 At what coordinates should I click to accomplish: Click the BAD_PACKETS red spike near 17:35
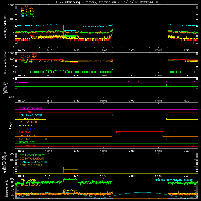[x=194, y=146]
